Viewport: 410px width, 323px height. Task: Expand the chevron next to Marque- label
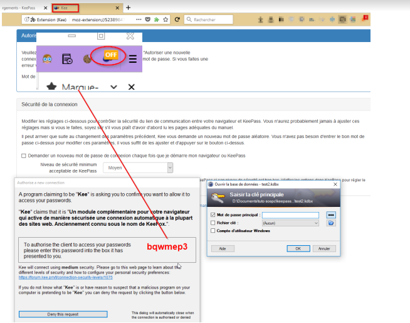(x=113, y=87)
